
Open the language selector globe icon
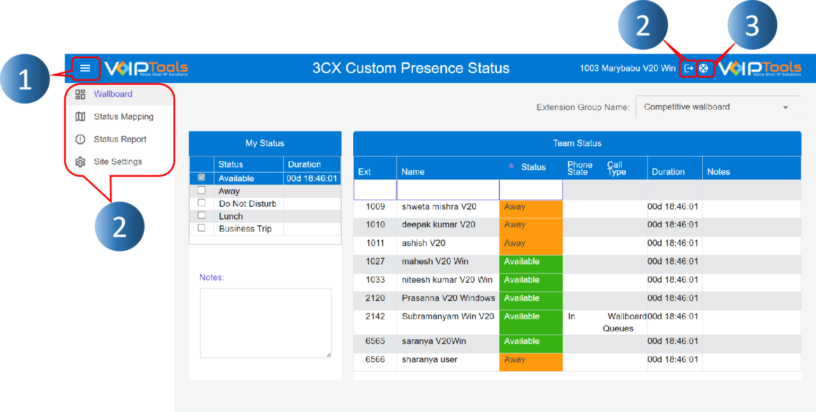(x=705, y=68)
